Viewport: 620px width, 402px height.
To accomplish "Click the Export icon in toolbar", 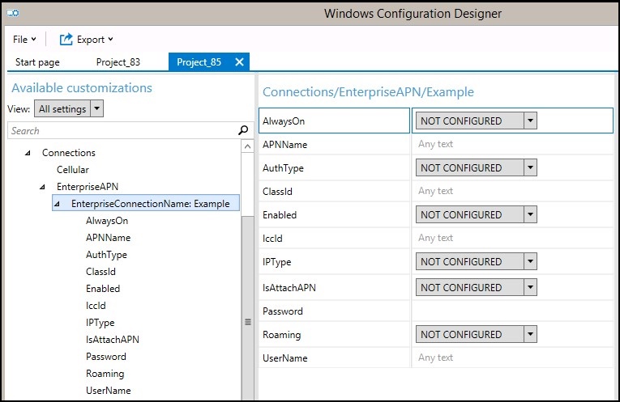I will (67, 39).
